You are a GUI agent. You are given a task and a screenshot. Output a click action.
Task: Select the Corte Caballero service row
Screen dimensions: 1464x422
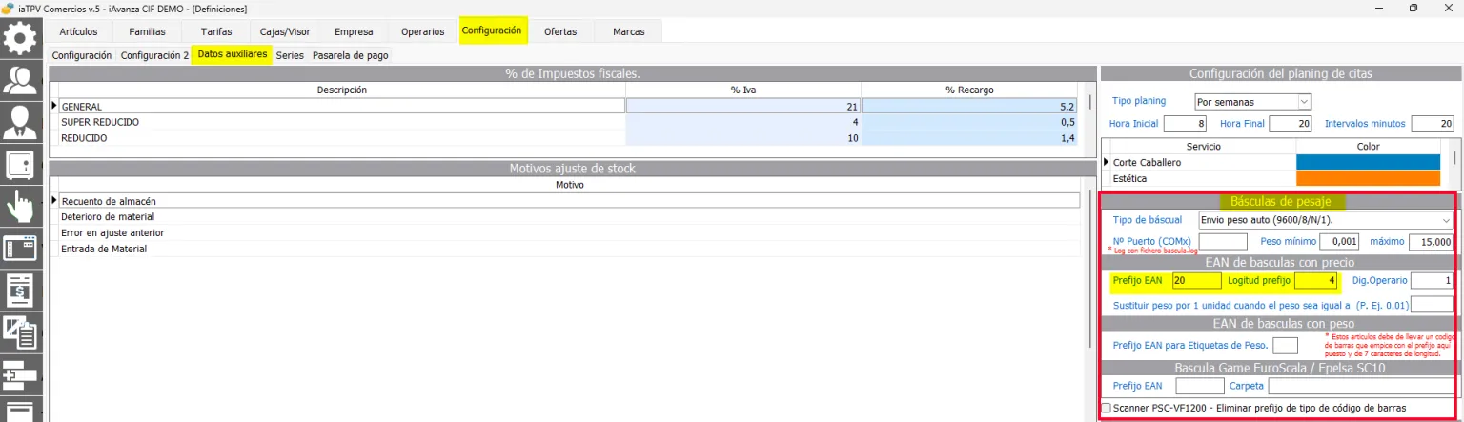point(1204,162)
